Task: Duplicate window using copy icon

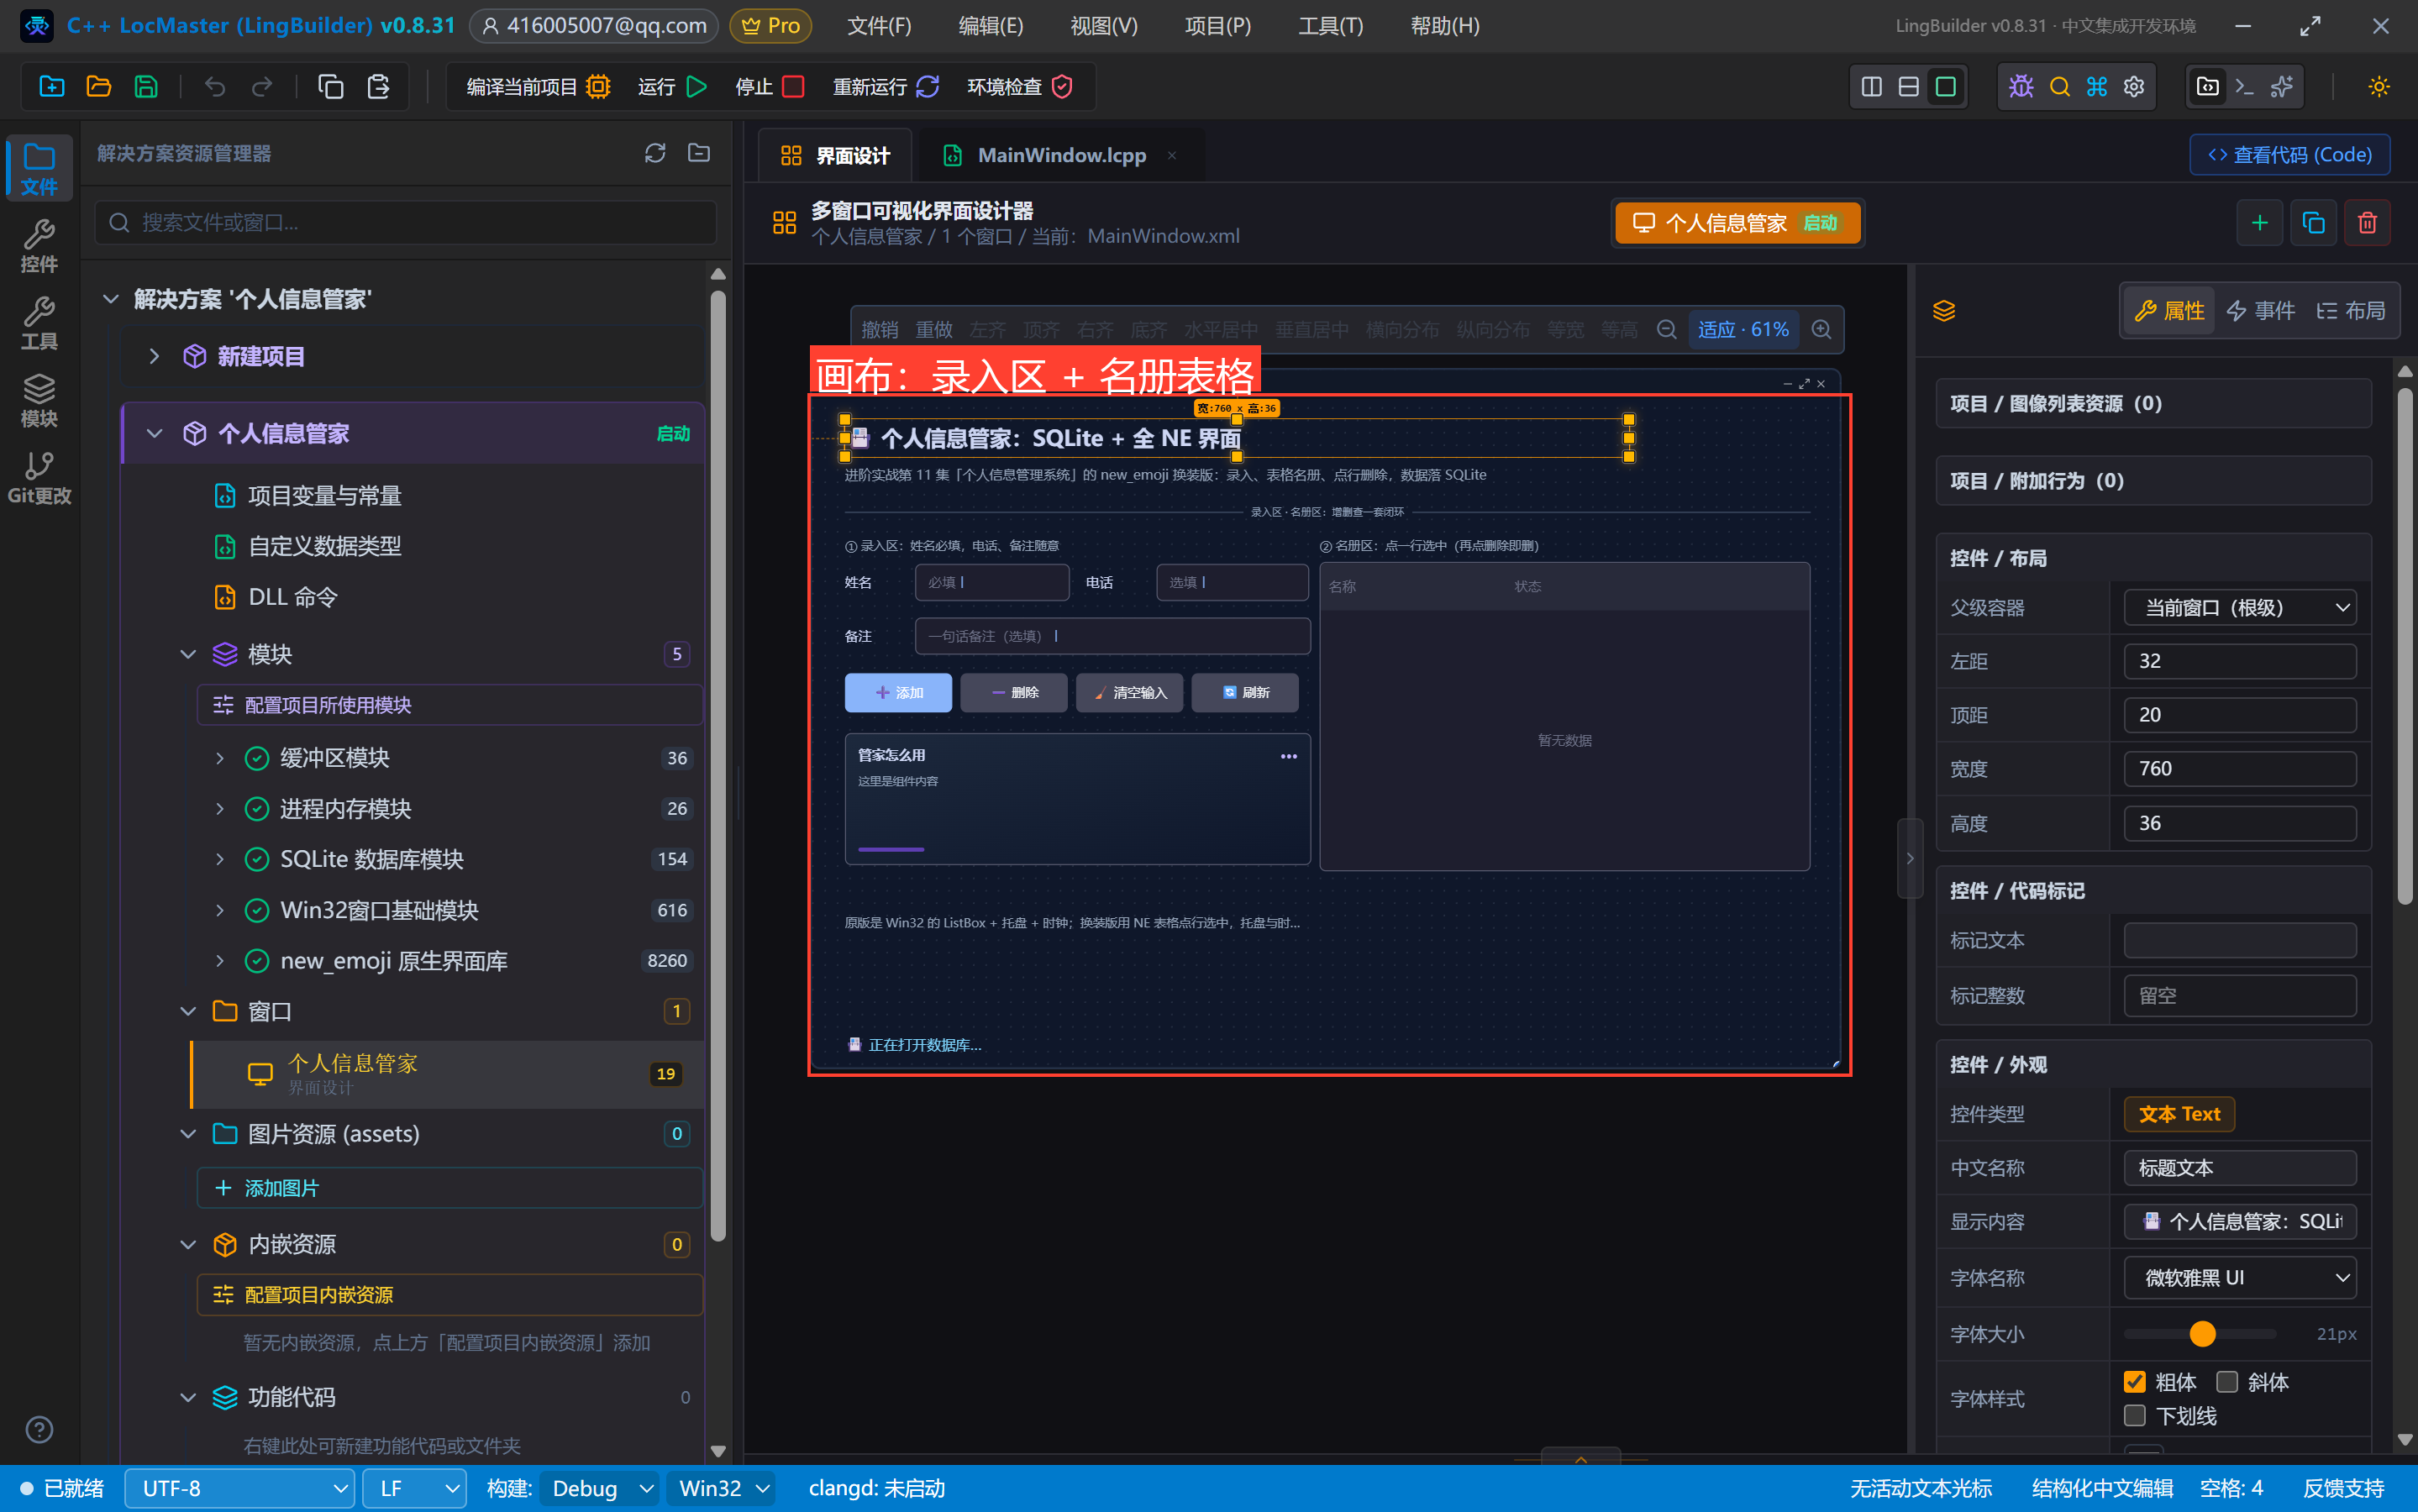Action: point(2313,223)
